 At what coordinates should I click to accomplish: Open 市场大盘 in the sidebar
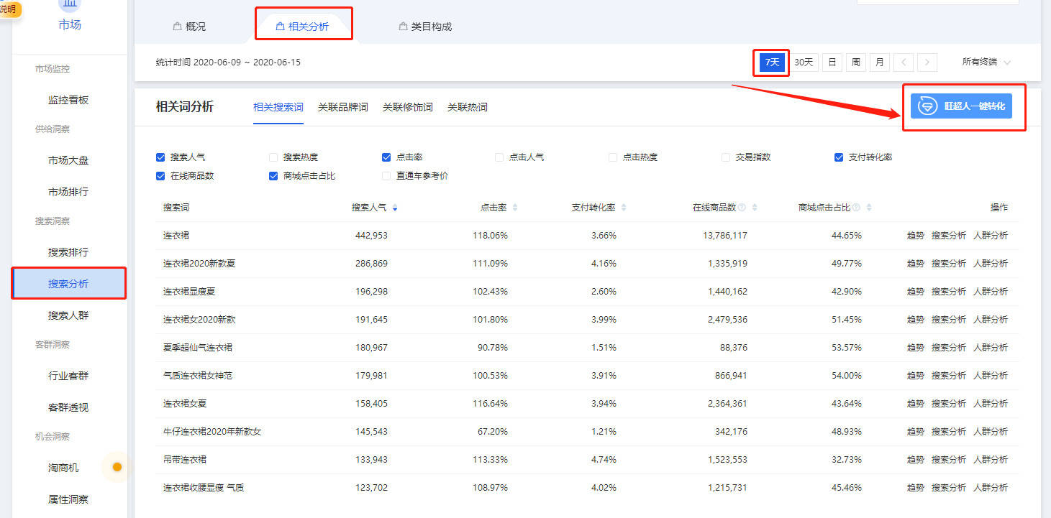[68, 161]
